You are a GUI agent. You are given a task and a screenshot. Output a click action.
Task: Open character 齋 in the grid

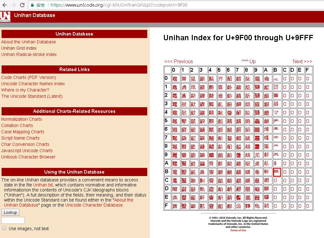pyautogui.click(x=211, y=172)
